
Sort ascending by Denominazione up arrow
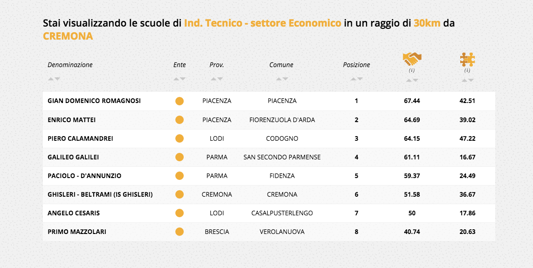click(x=50, y=79)
